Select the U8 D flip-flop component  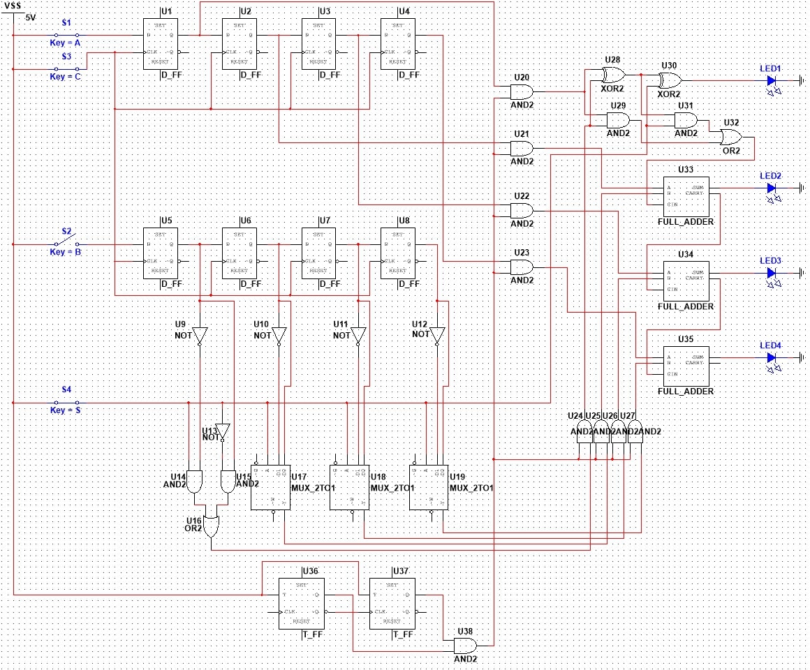tap(398, 253)
